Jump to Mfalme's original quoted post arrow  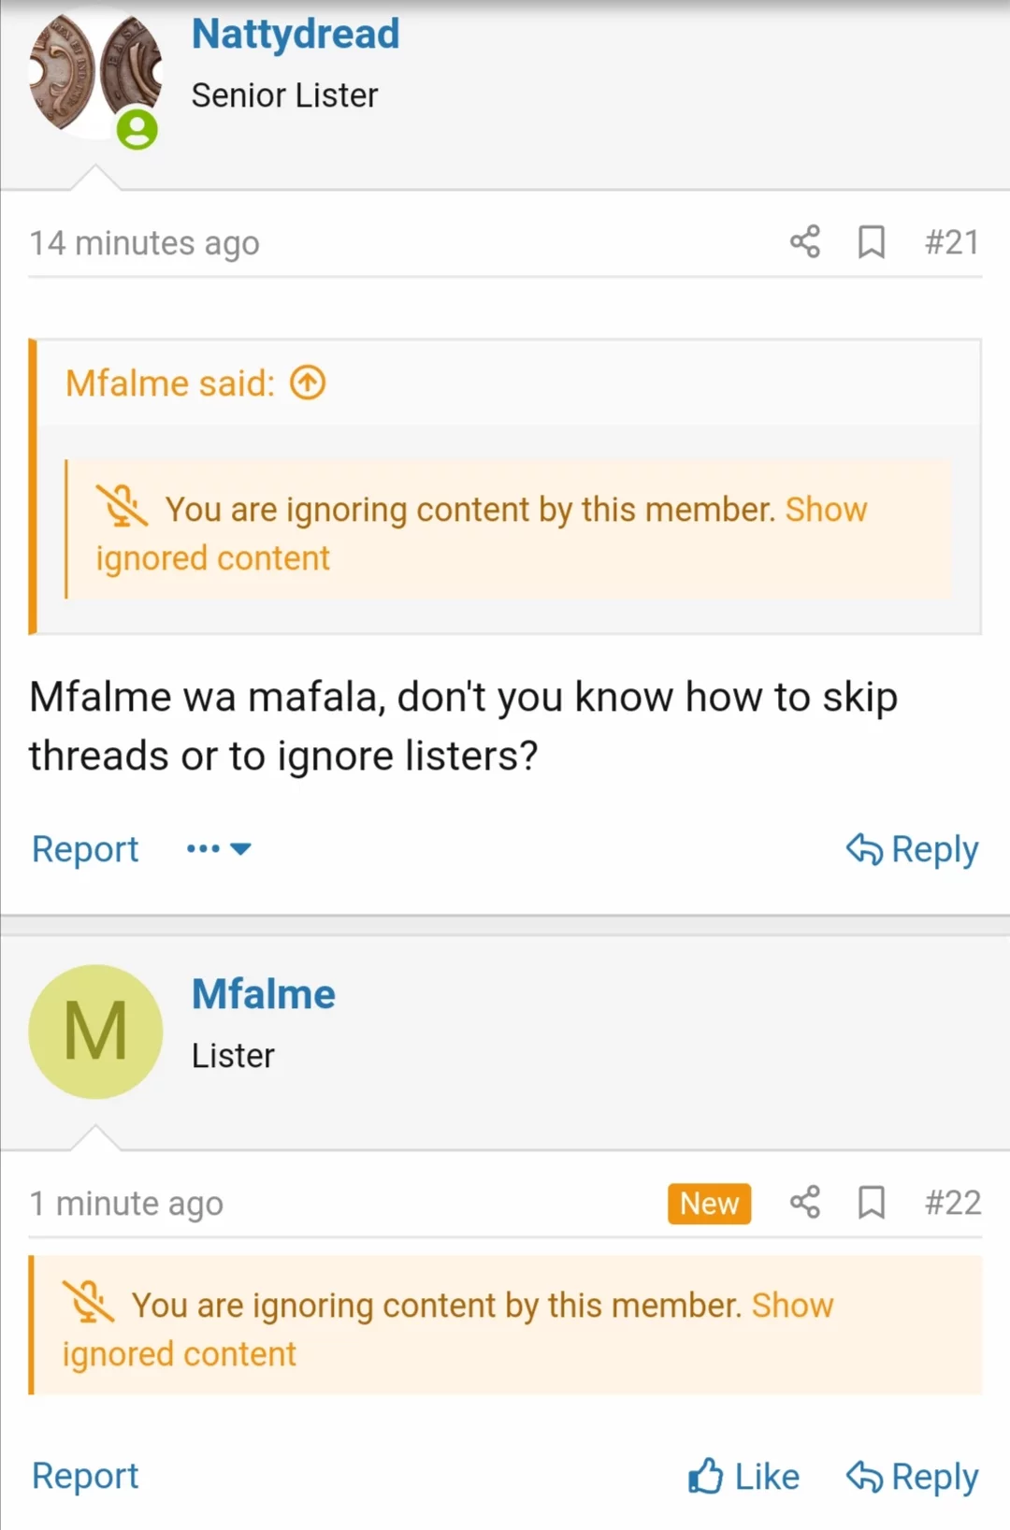[308, 382]
